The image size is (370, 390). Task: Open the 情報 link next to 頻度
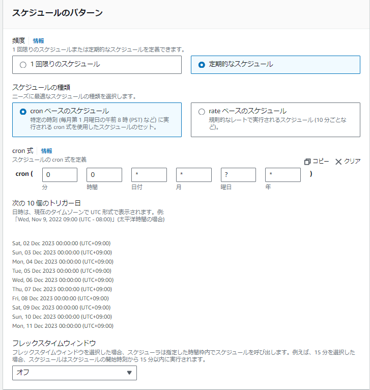tap(39, 41)
